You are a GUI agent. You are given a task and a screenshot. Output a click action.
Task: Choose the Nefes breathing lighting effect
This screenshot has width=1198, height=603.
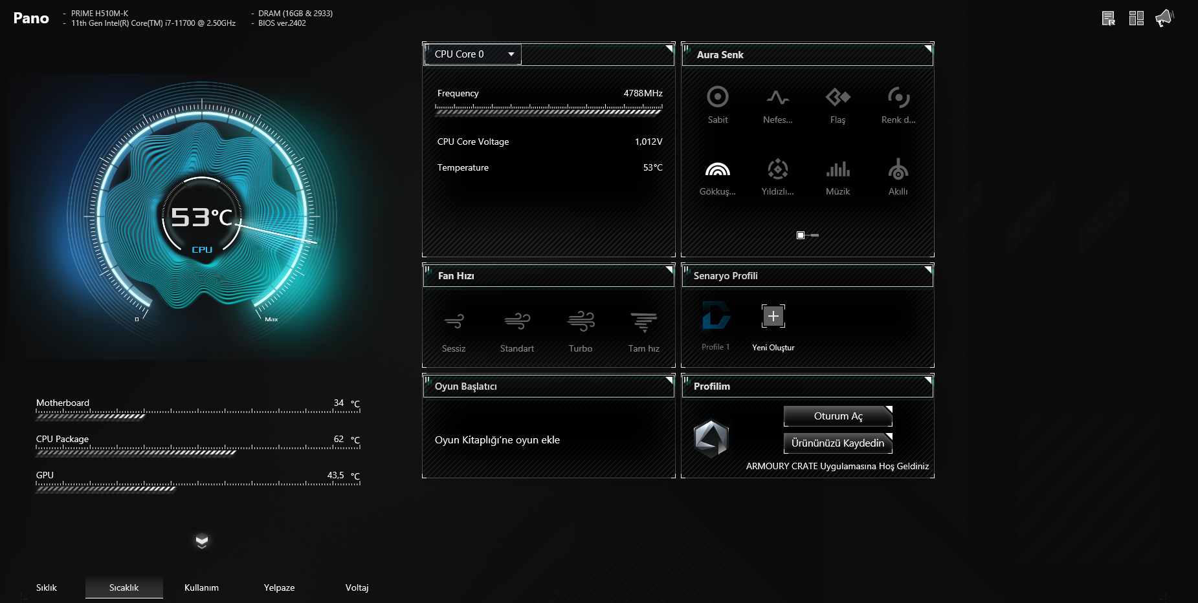[x=777, y=104]
